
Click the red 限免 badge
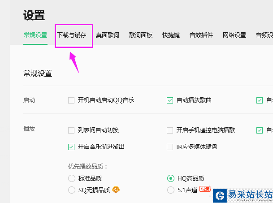pos(205,190)
